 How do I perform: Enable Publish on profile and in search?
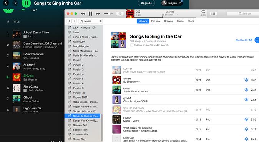(x=131, y=45)
